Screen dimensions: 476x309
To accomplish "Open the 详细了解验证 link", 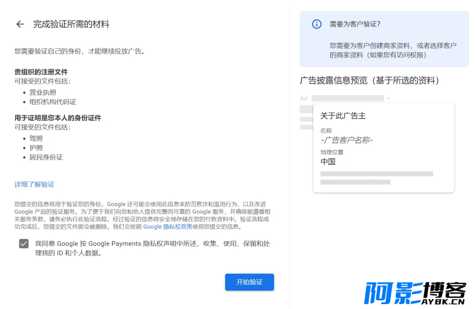I will [x=34, y=184].
